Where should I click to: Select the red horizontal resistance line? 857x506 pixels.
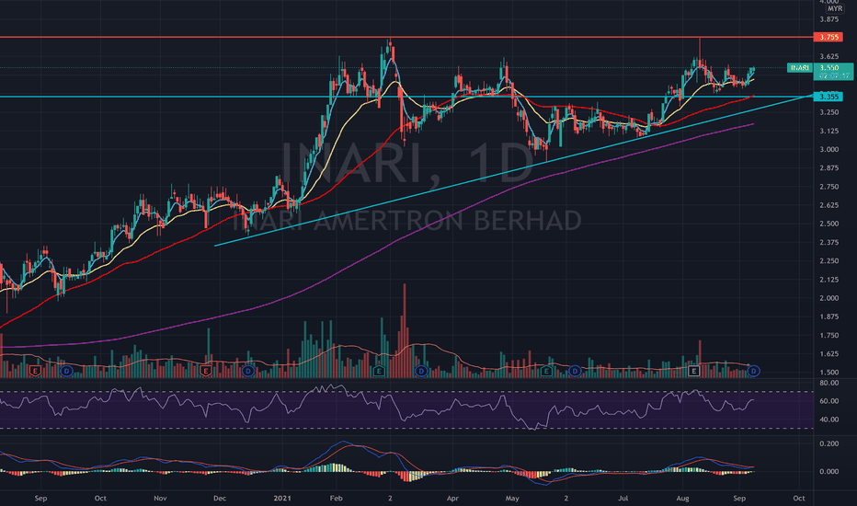click(x=405, y=37)
